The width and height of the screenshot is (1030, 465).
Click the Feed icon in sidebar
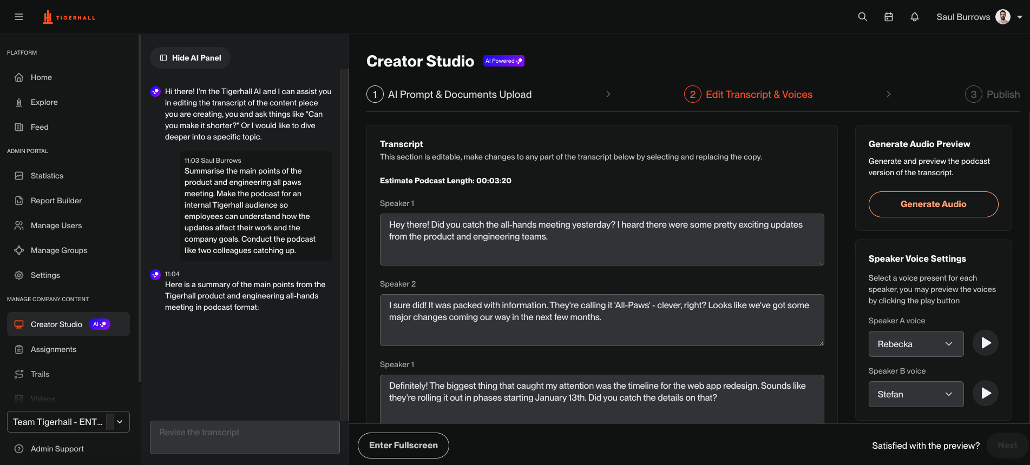[19, 127]
